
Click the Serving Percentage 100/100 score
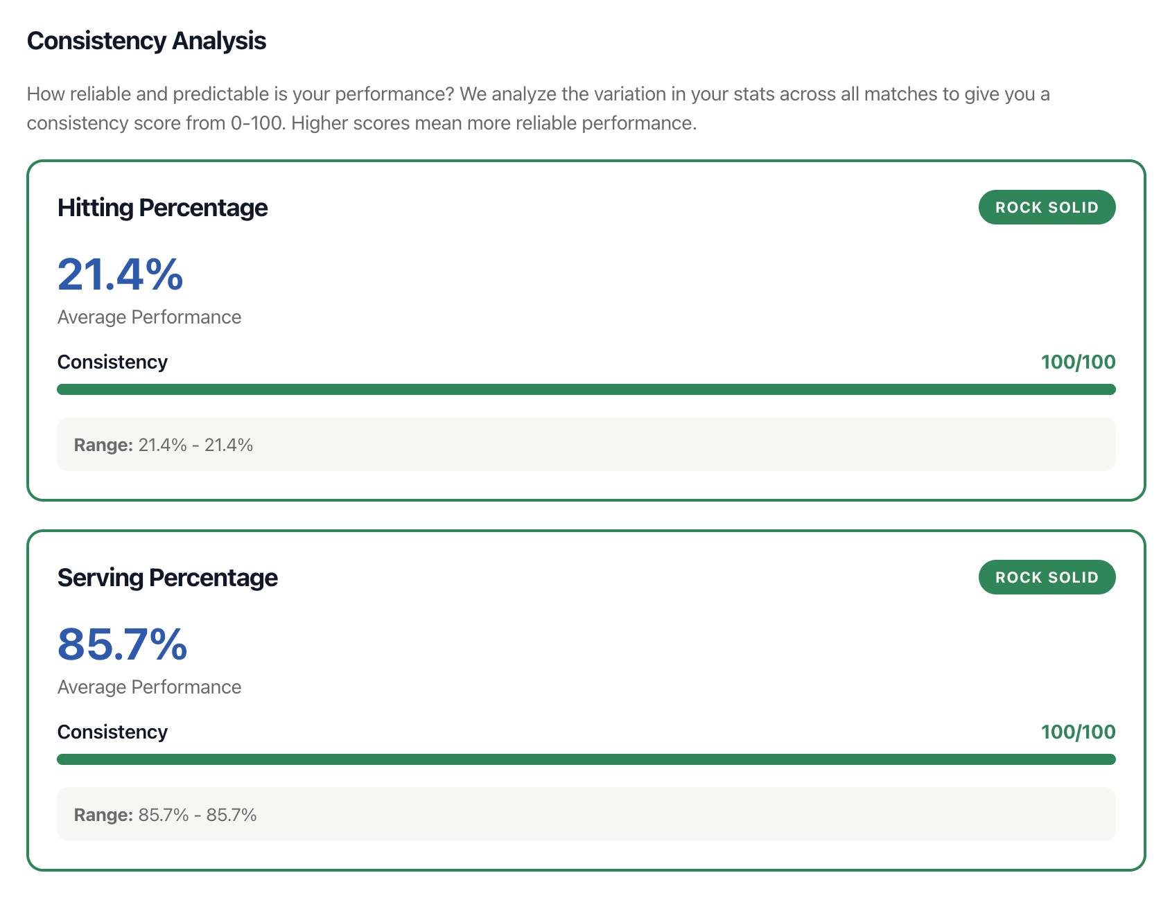(1078, 732)
